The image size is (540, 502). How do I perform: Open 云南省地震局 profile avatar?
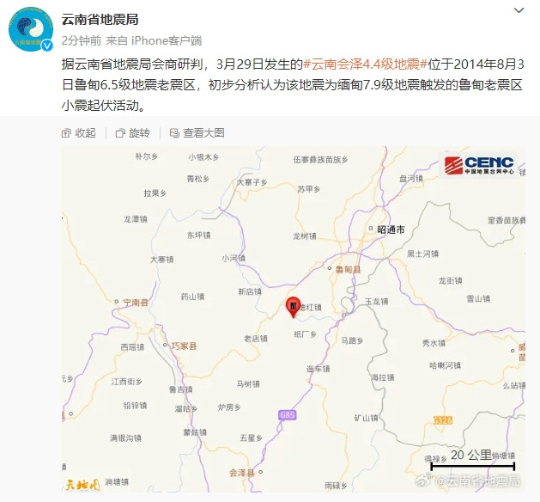click(x=30, y=29)
